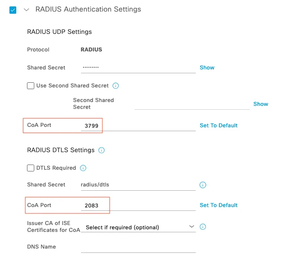
Task: Show the RADIUS UDP Shared Secret
Action: pyautogui.click(x=207, y=68)
